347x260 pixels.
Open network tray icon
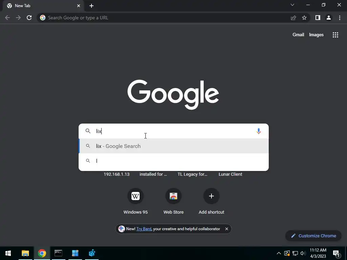point(295,253)
